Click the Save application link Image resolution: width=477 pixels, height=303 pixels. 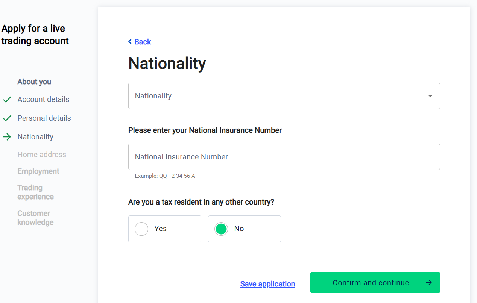(267, 284)
